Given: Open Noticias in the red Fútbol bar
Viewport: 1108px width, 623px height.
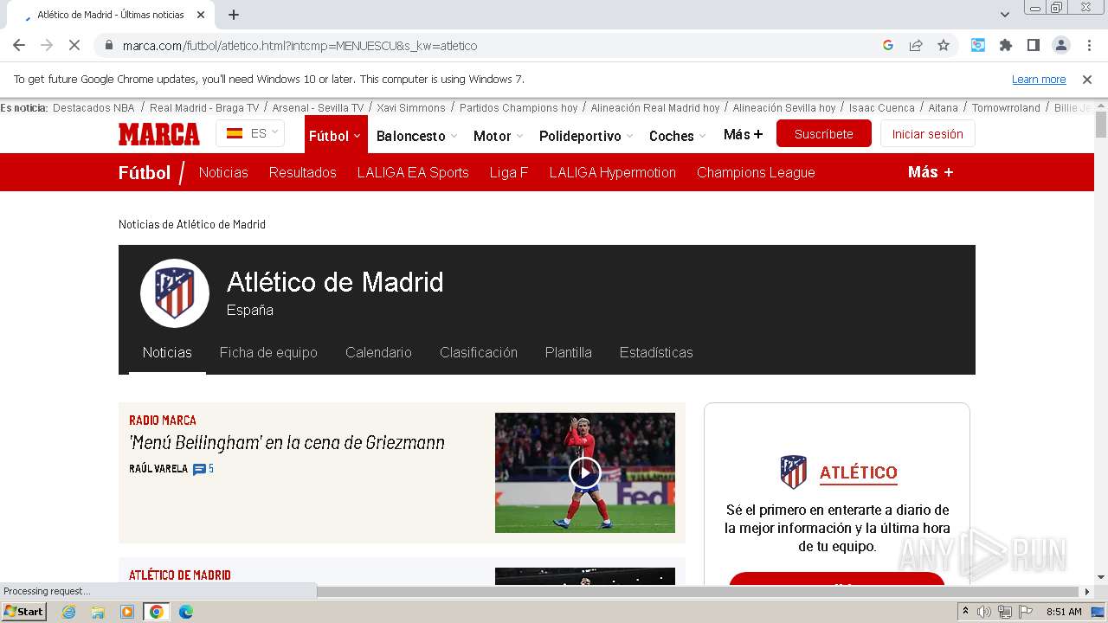Looking at the screenshot, I should tap(223, 172).
